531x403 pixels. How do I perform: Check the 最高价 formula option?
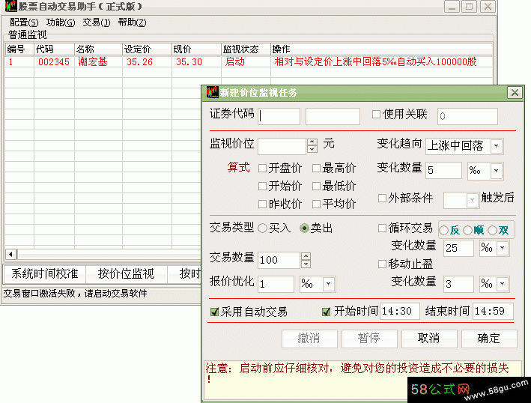tap(316, 168)
